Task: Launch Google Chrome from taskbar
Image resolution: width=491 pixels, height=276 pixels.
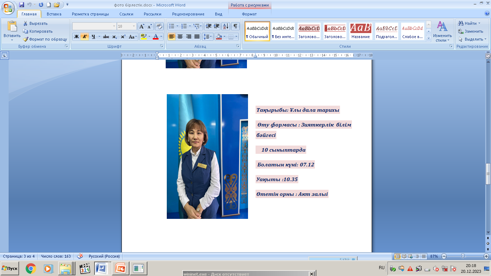Action: 31,268
